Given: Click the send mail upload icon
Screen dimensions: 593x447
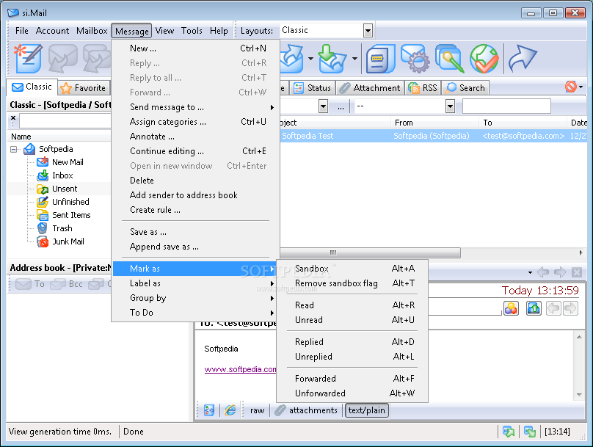Looking at the screenshot, I should [292, 59].
